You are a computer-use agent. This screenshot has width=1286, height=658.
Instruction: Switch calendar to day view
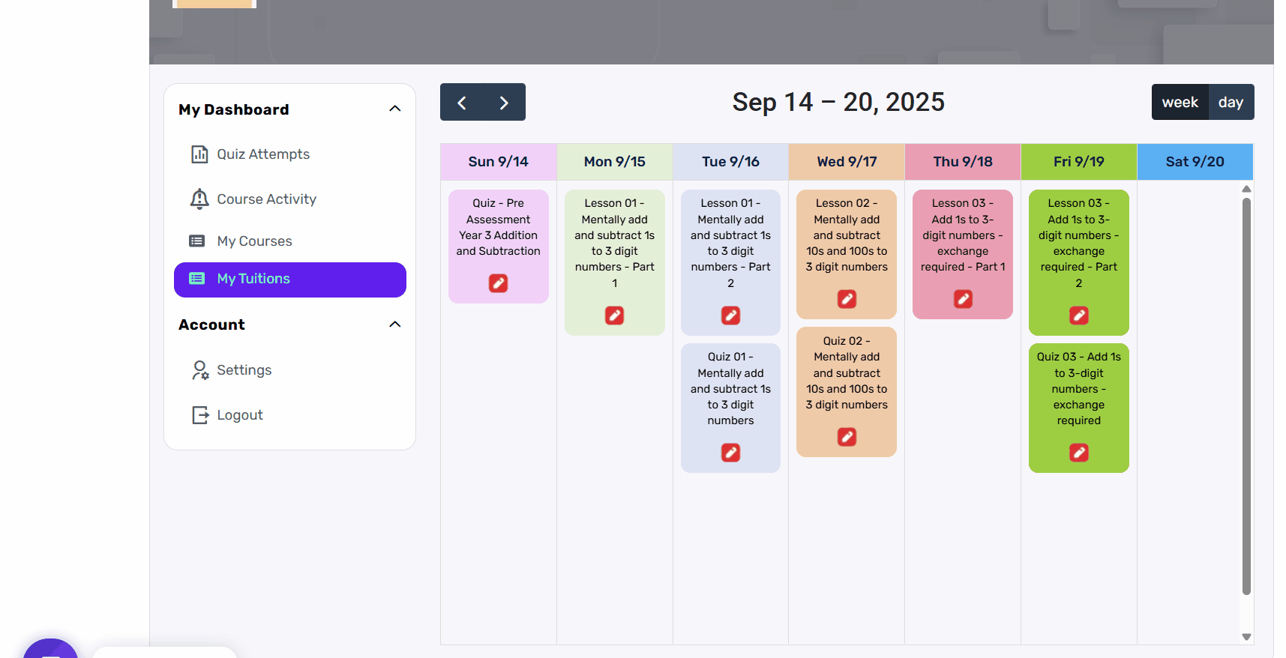pyautogui.click(x=1231, y=102)
